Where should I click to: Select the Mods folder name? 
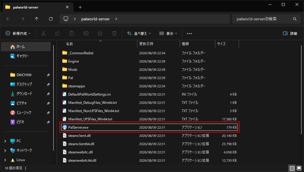[73, 69]
